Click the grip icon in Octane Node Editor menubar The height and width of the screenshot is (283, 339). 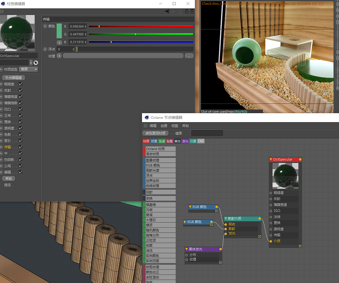point(146,125)
